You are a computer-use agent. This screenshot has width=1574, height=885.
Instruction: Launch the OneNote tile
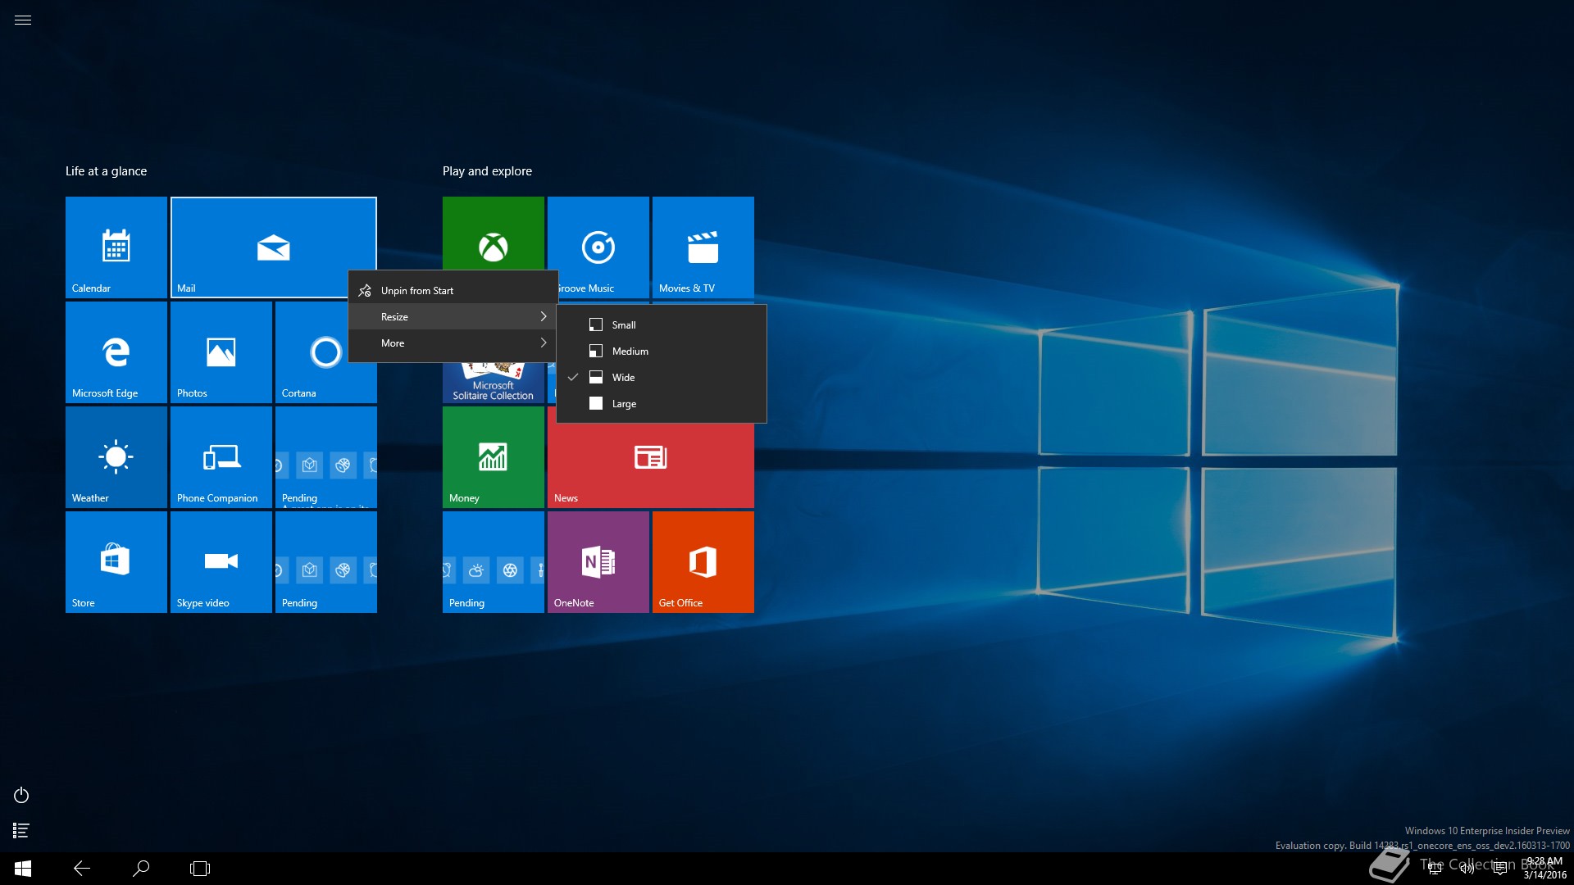(x=598, y=562)
